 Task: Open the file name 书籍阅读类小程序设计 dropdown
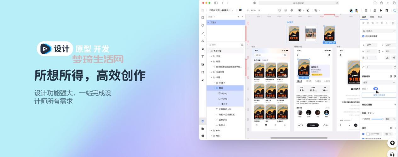click(x=221, y=10)
